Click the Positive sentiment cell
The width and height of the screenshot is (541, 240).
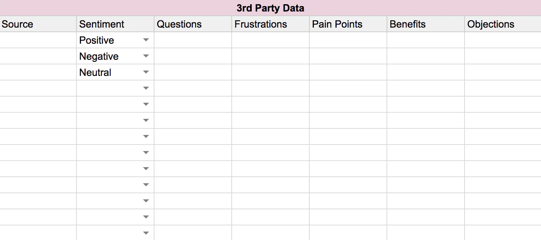click(108, 40)
